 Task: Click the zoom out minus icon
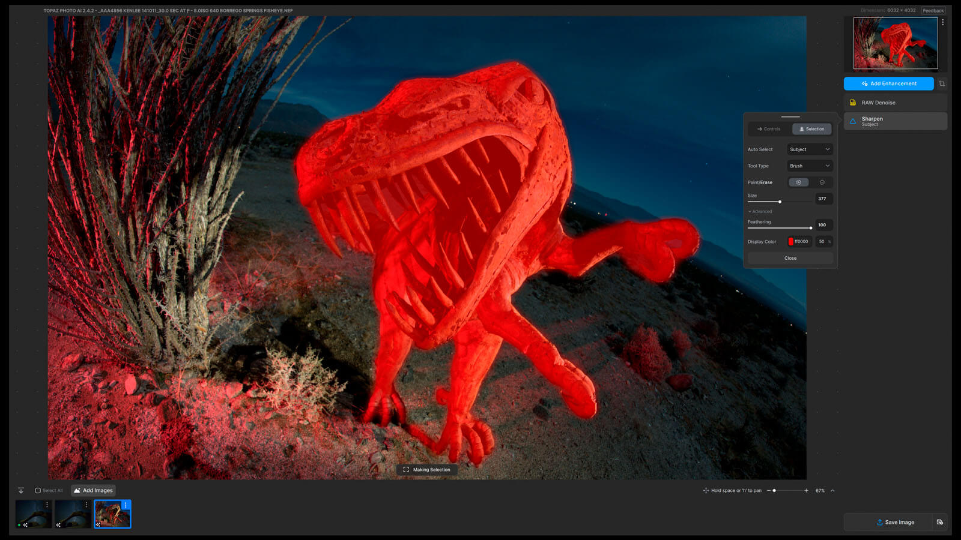point(768,491)
